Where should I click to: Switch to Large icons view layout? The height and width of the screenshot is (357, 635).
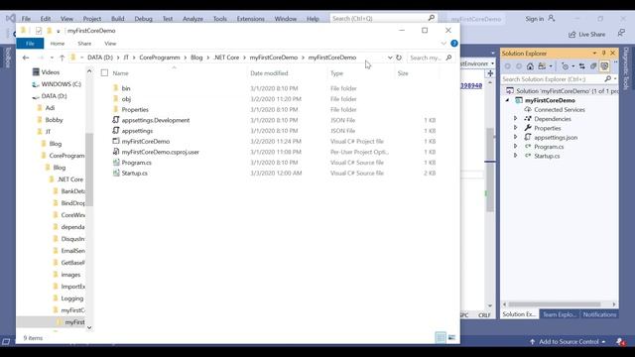click(452, 337)
